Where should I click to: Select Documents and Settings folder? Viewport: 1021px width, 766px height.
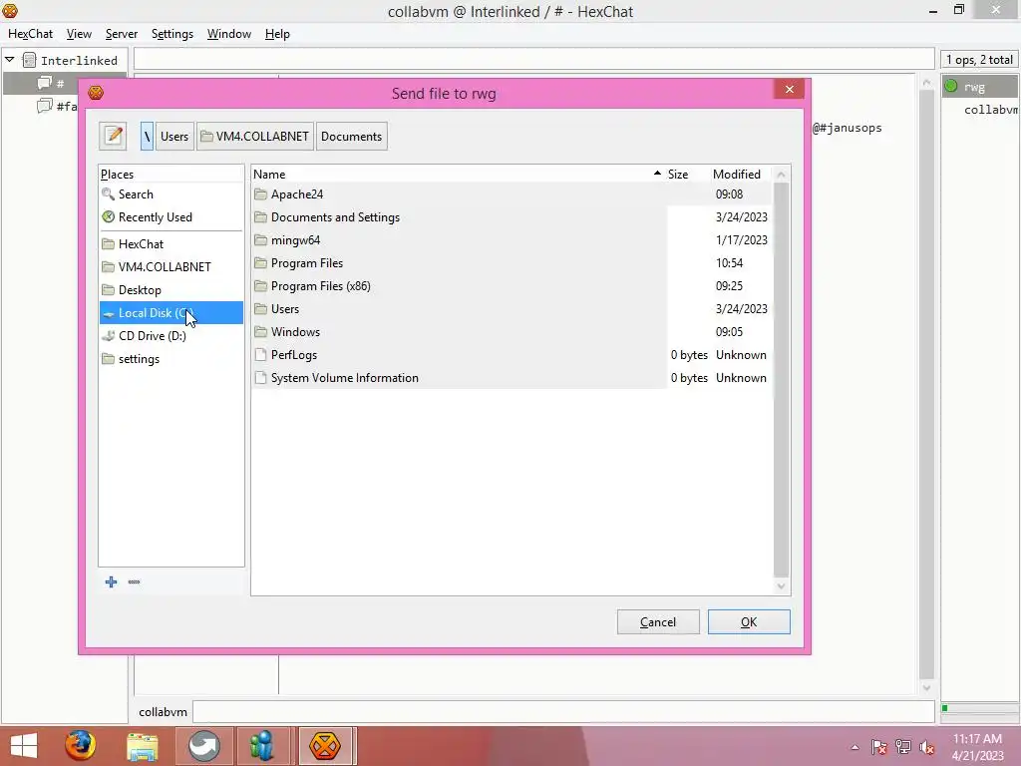[x=511, y=216]
